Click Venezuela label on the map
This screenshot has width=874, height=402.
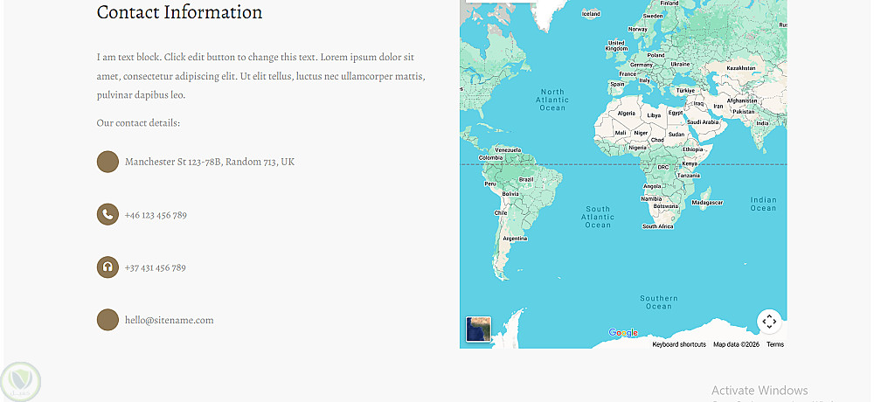(508, 150)
